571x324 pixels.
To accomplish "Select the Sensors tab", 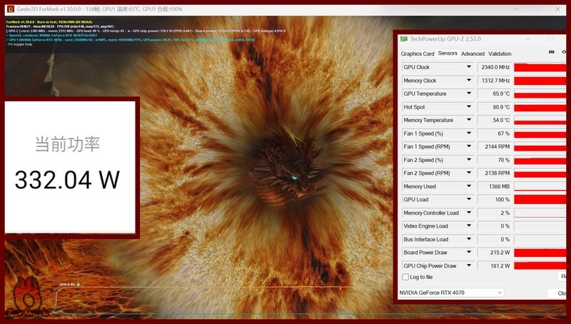I will [448, 54].
